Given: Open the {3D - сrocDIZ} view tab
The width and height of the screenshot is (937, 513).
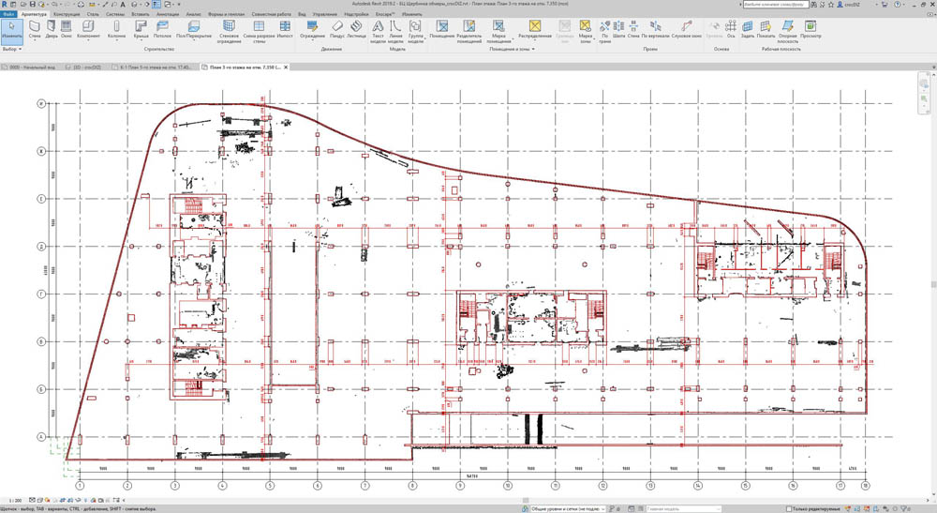Looking at the screenshot, I should 86,68.
